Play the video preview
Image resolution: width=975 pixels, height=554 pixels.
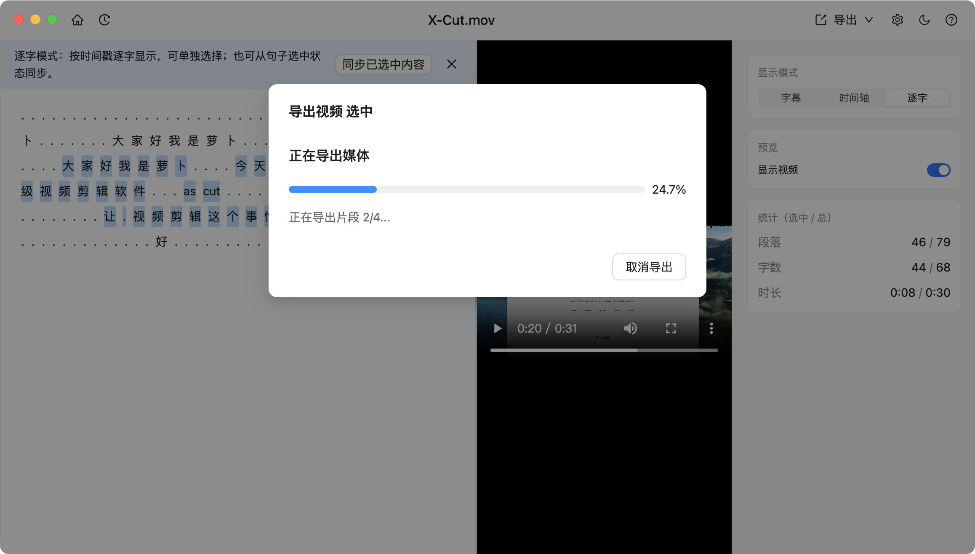tap(497, 328)
